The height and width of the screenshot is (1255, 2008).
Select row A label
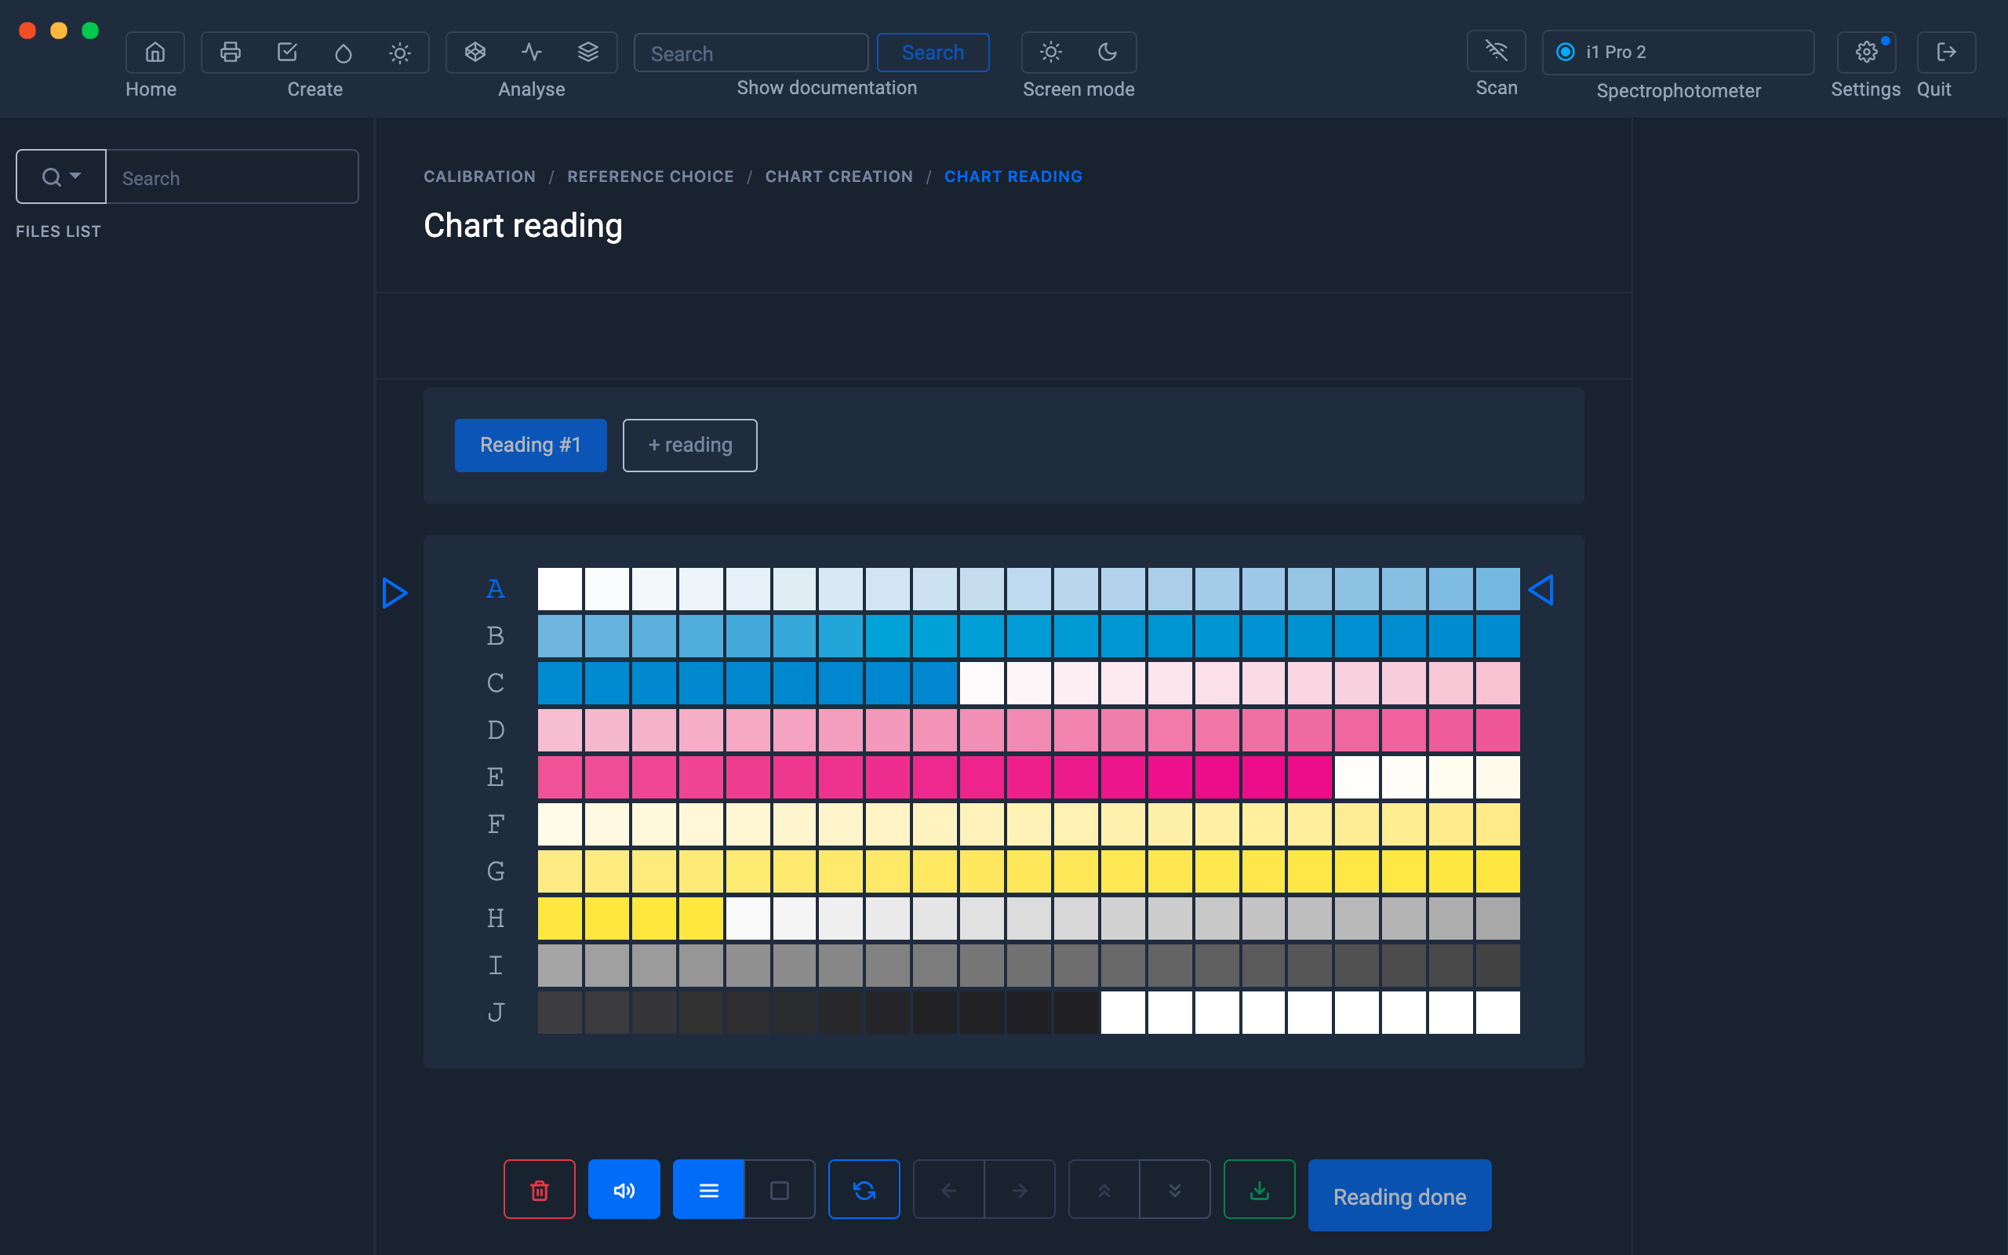click(x=496, y=589)
